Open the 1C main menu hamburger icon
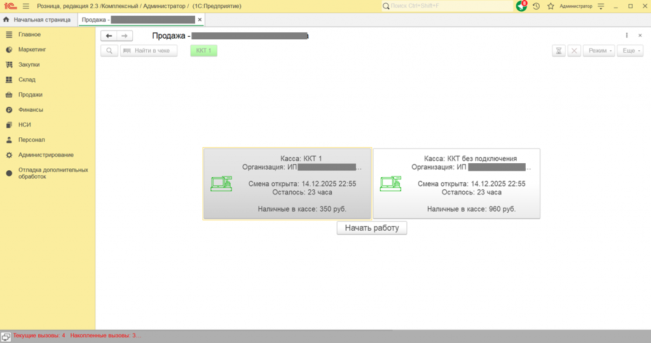The height and width of the screenshot is (343, 651). (x=26, y=6)
